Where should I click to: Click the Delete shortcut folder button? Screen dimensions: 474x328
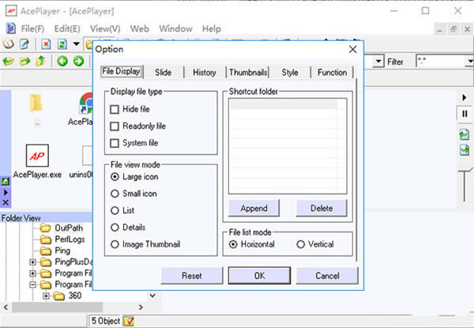click(322, 208)
